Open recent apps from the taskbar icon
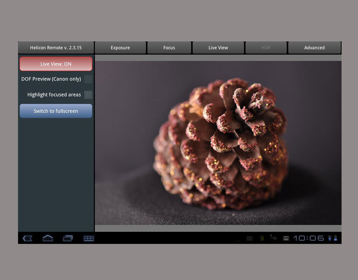 pos(68,238)
